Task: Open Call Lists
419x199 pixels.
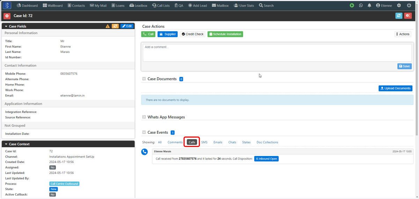Action: click(161, 6)
